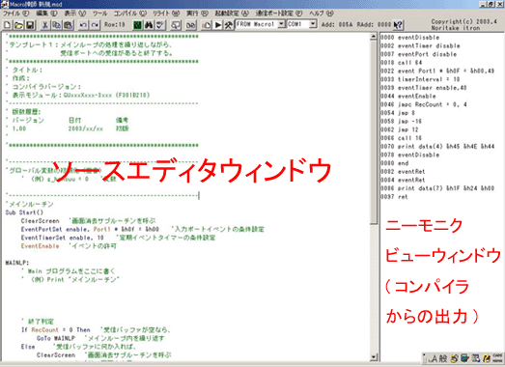The height and width of the screenshot is (367, 505).
Task: Open the COM1 port dropdown
Action: (313, 24)
